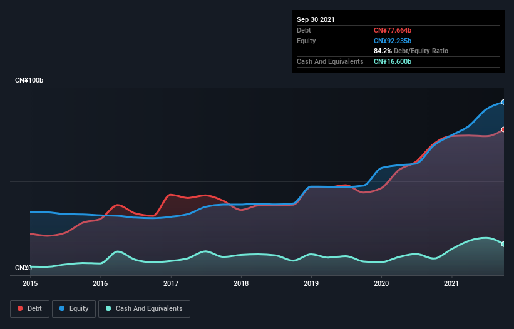This screenshot has height=329, width=514.
Task: Click the Sep 30 2021 tooltip date
Action: coord(316,19)
